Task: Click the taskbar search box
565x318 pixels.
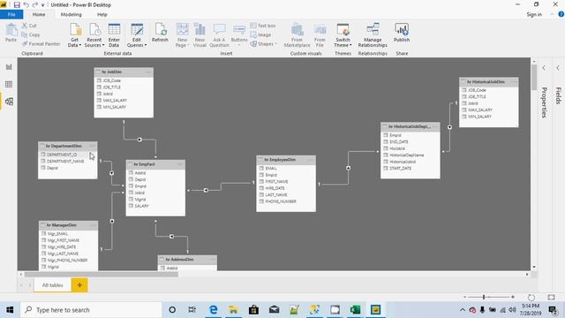Action: [91, 310]
